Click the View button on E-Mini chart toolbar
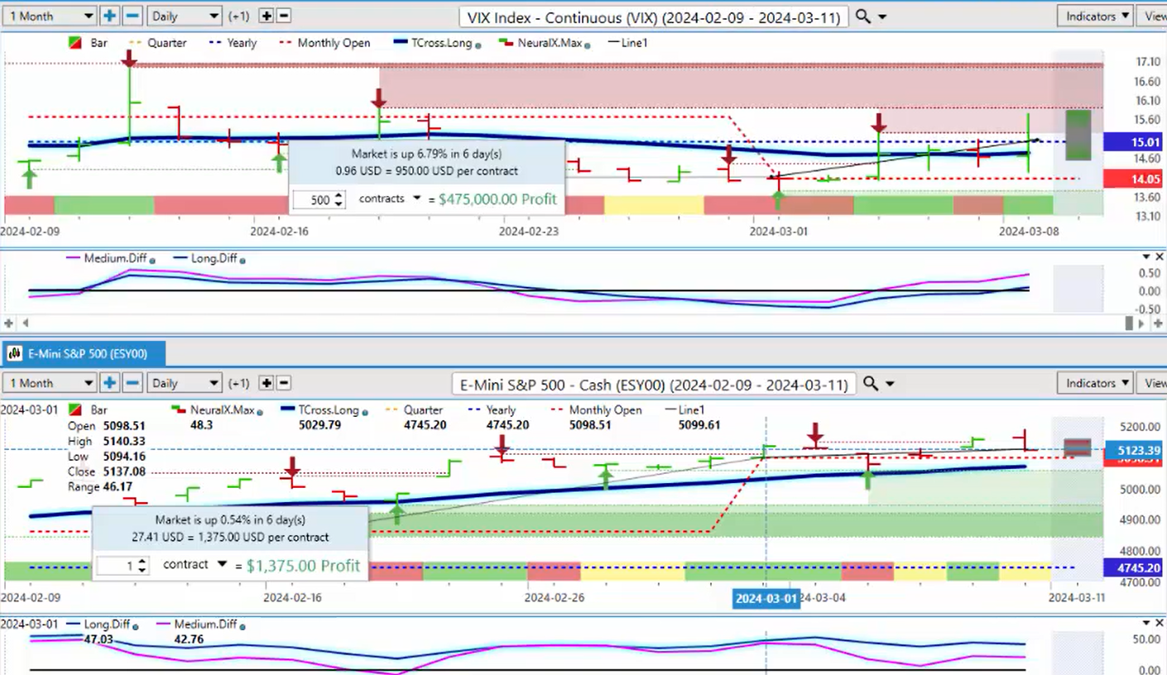The image size is (1167, 675). pyautogui.click(x=1153, y=383)
